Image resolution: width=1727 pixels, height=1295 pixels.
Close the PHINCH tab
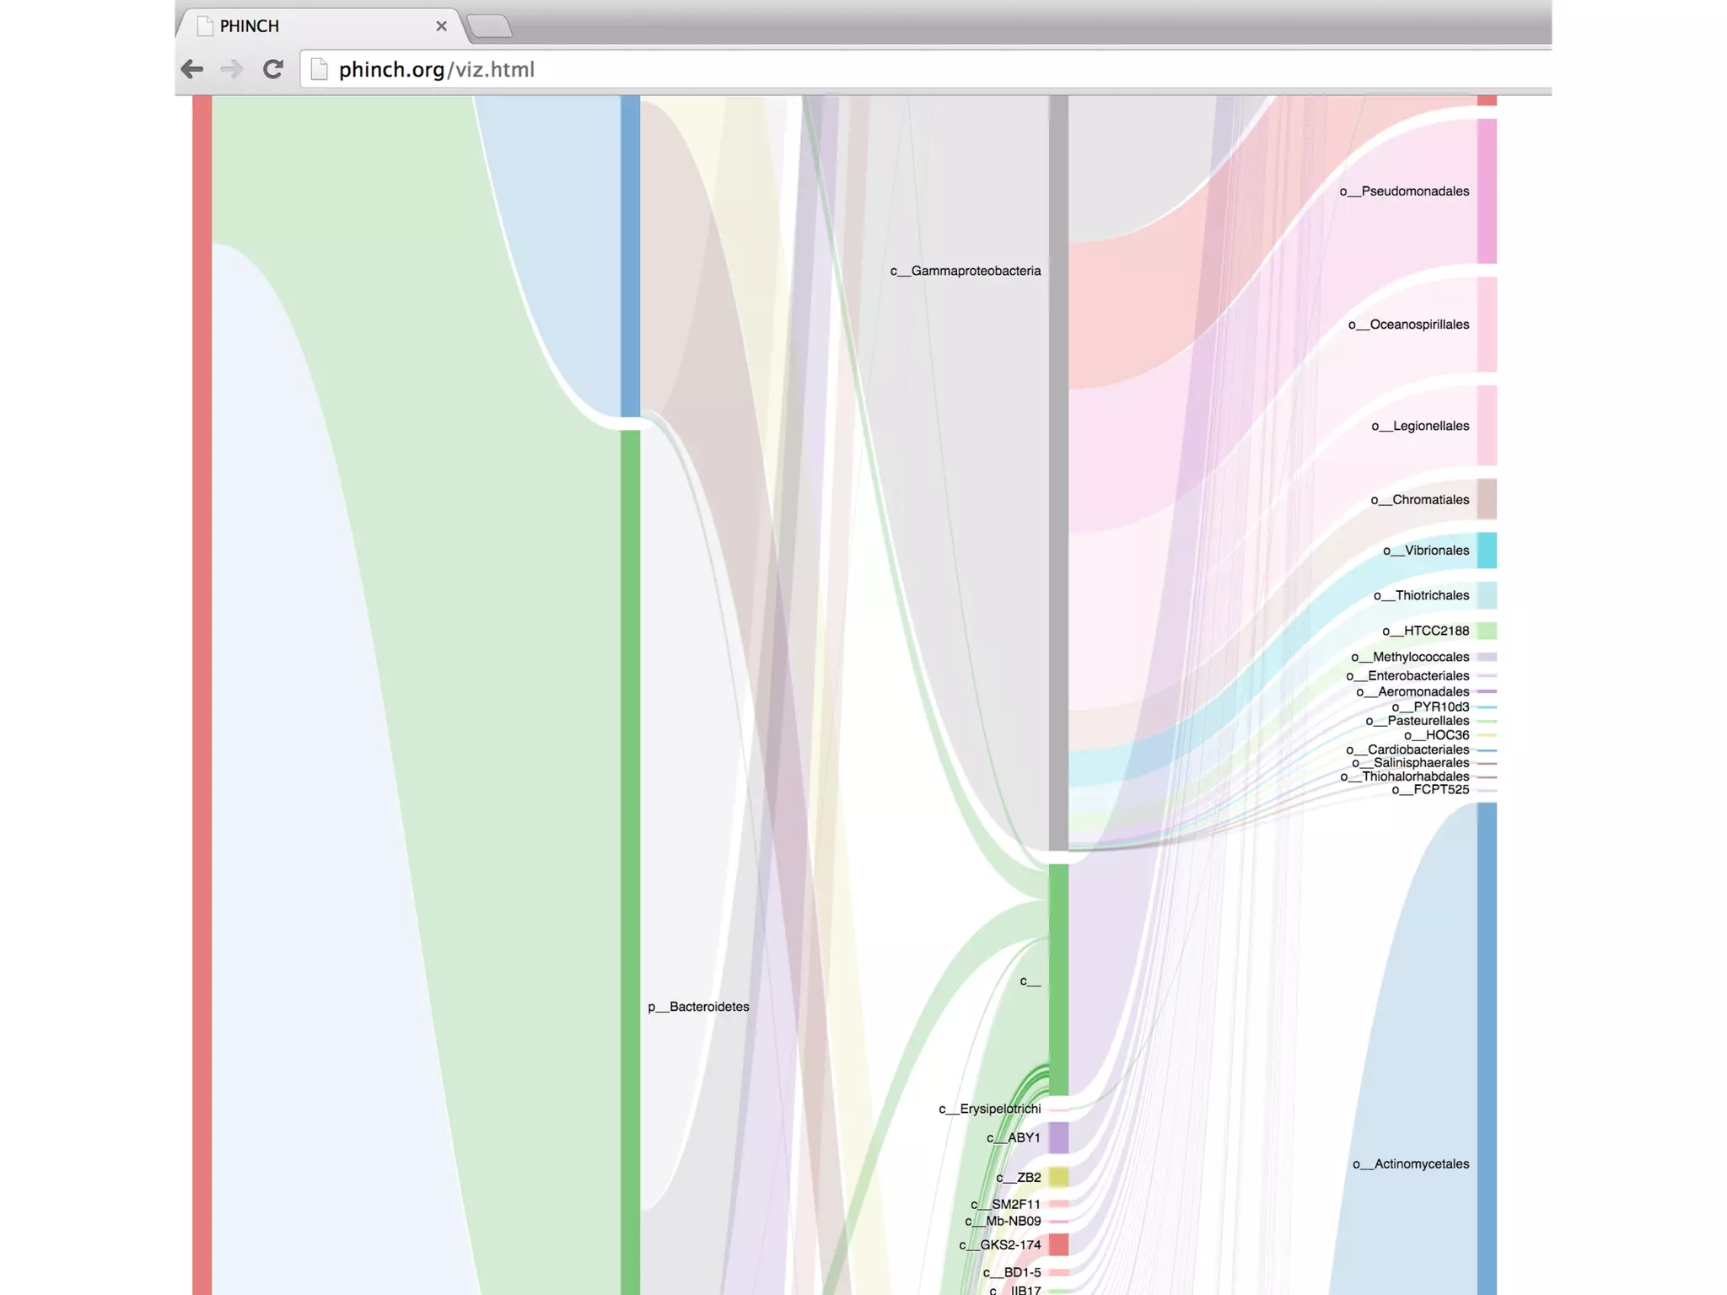pos(441,26)
